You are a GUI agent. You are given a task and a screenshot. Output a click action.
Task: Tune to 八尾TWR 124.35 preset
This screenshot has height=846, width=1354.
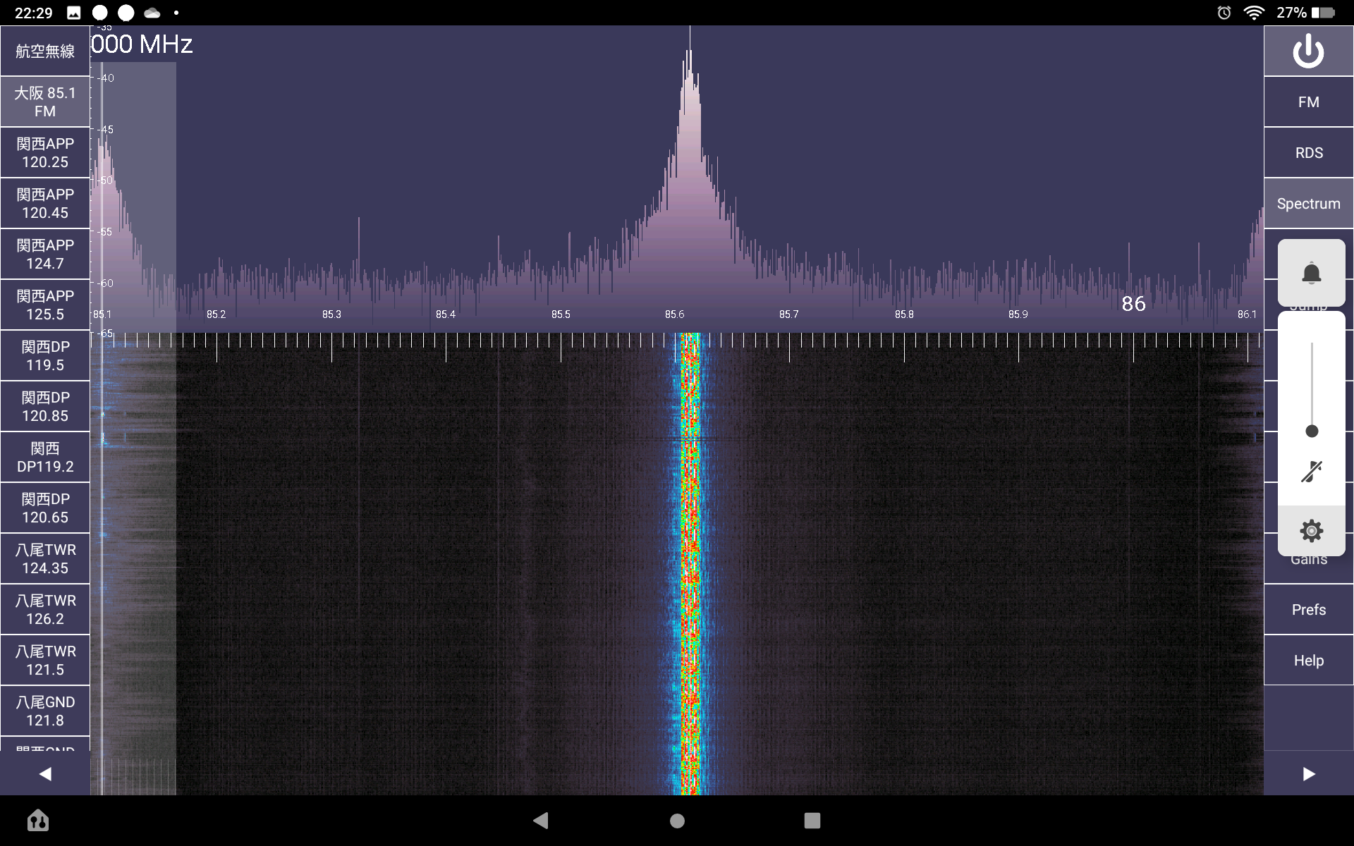pos(45,559)
